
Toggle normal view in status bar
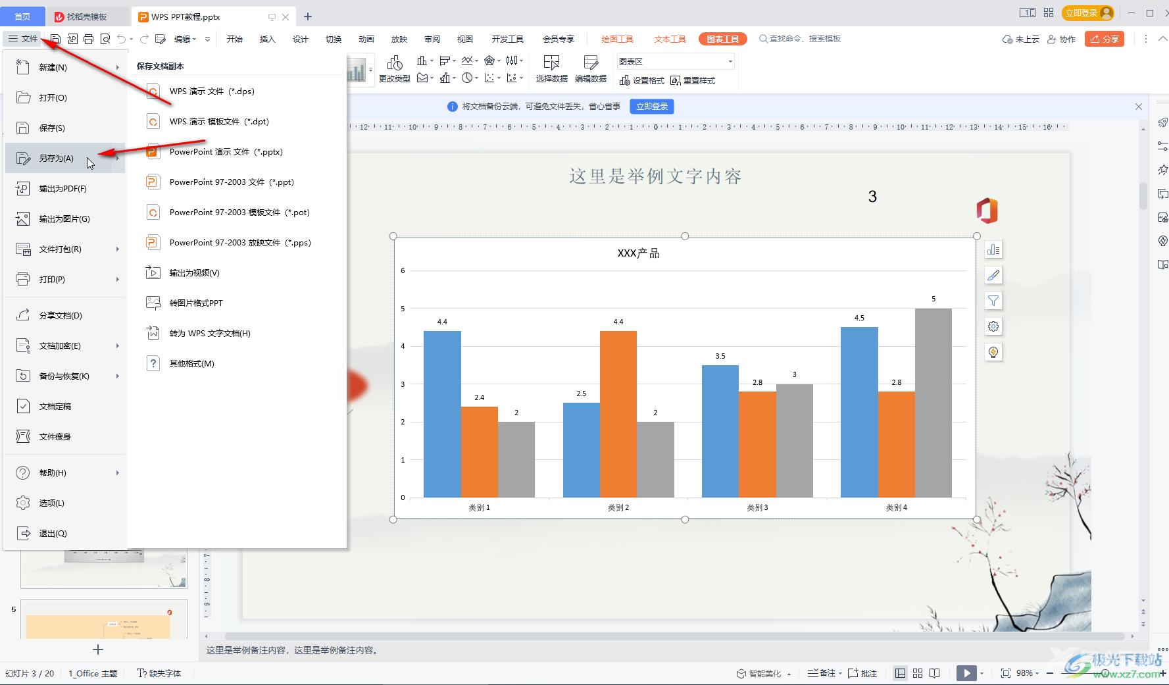point(900,673)
